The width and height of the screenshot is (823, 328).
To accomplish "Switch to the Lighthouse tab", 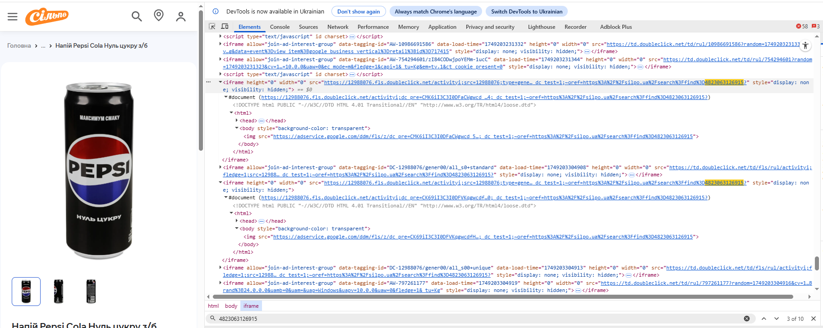I will pyautogui.click(x=542, y=27).
